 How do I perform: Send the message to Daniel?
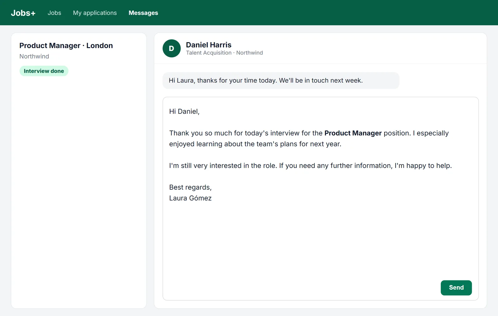click(x=456, y=288)
